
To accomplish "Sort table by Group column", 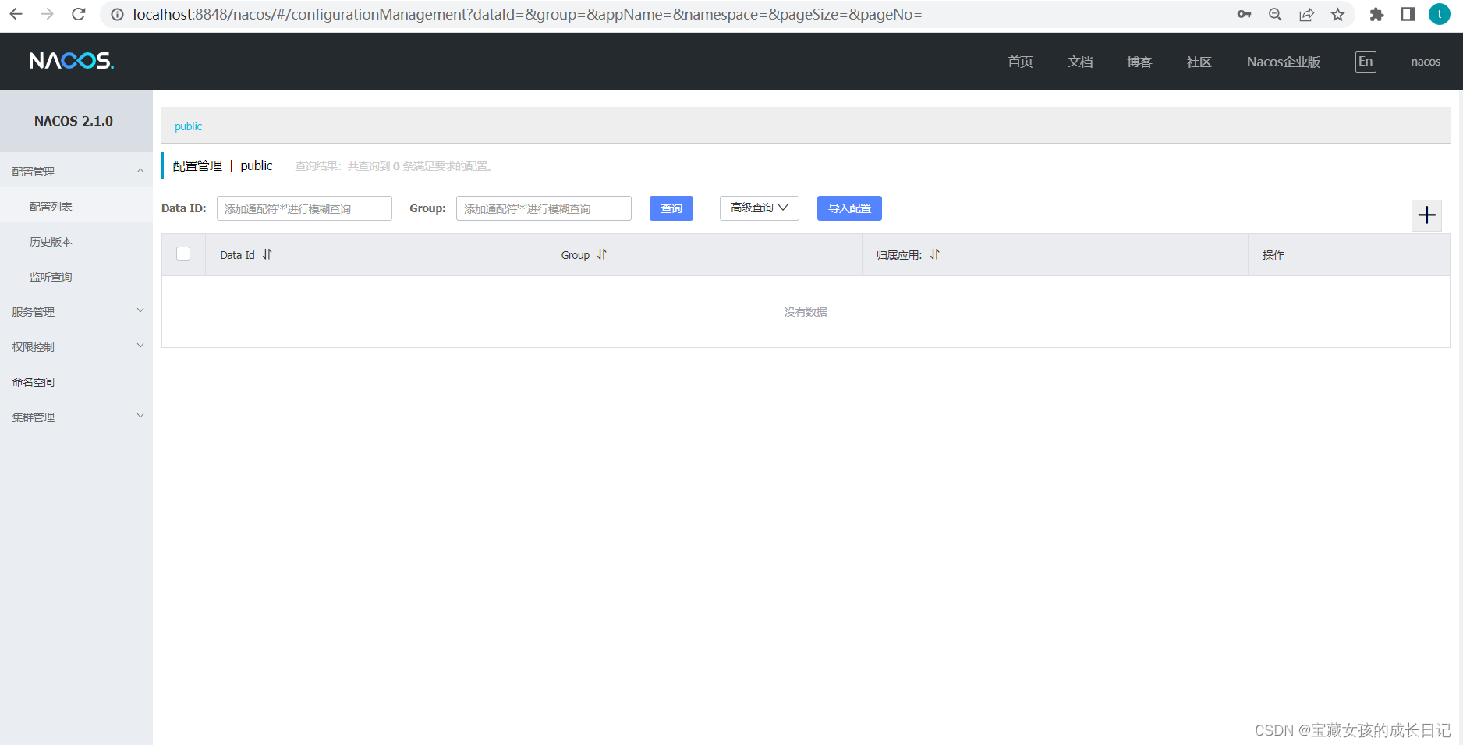I will 602,254.
